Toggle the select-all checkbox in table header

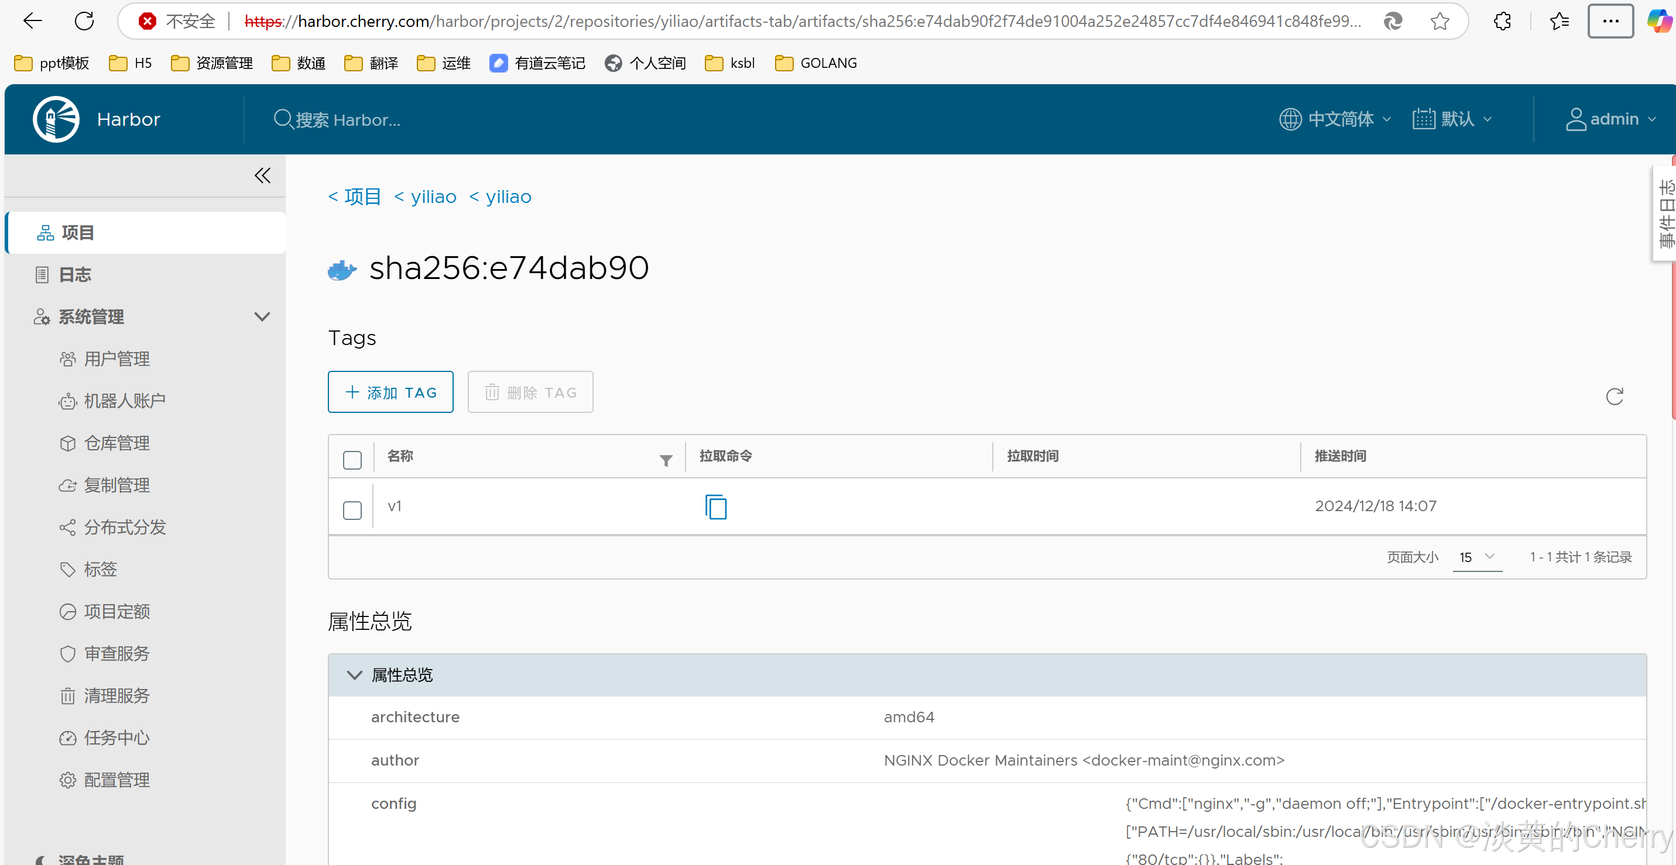coord(352,460)
